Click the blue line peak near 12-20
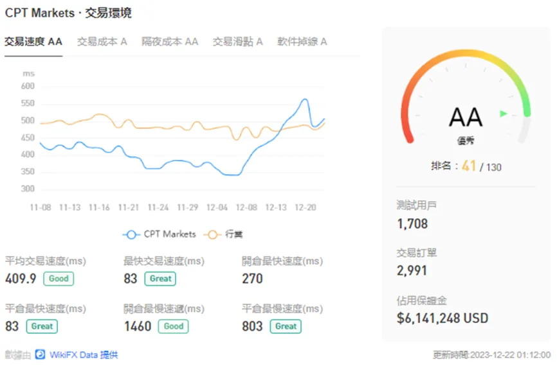Viewport: 557px width, 366px height. pos(305,100)
